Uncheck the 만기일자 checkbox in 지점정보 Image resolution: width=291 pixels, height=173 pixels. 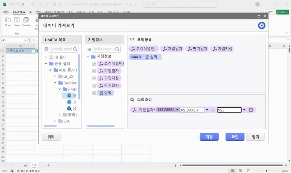pos(94,86)
